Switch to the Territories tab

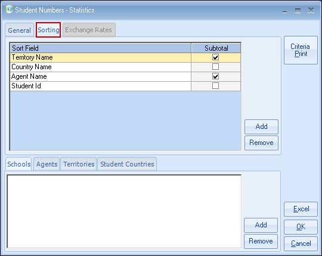click(x=79, y=164)
